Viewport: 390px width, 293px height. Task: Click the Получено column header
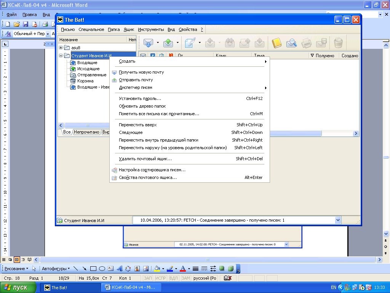click(x=324, y=56)
